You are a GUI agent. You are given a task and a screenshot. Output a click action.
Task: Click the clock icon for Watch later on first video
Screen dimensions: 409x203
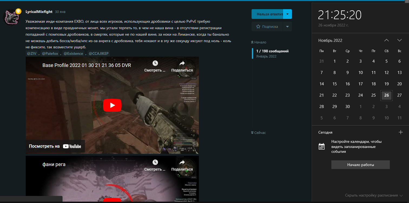coord(155,63)
